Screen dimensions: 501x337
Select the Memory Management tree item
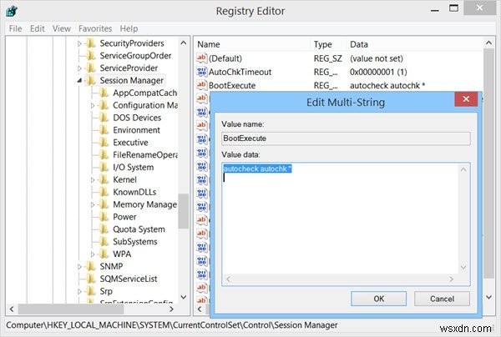click(x=144, y=204)
